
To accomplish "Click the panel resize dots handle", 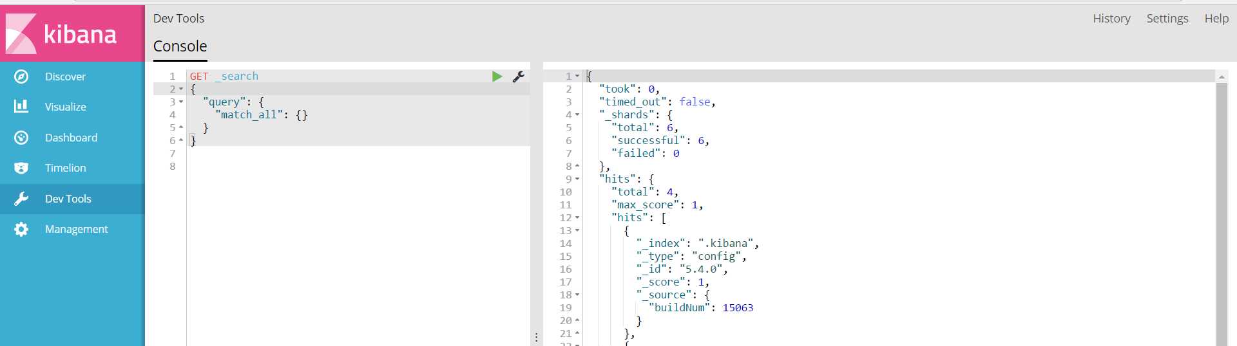I will [536, 337].
